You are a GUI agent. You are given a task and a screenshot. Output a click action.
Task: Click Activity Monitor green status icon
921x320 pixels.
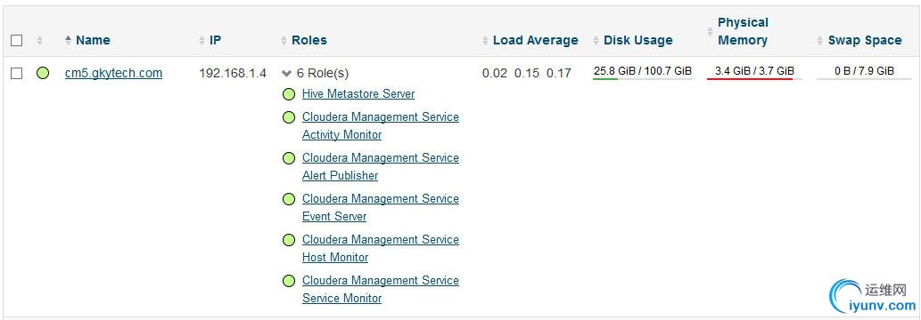click(x=288, y=117)
